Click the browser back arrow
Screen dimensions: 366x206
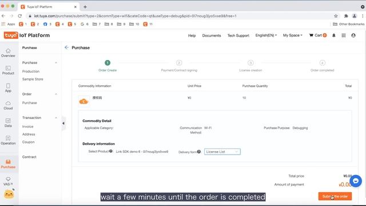3,16
